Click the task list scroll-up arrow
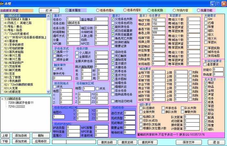 click(48, 16)
